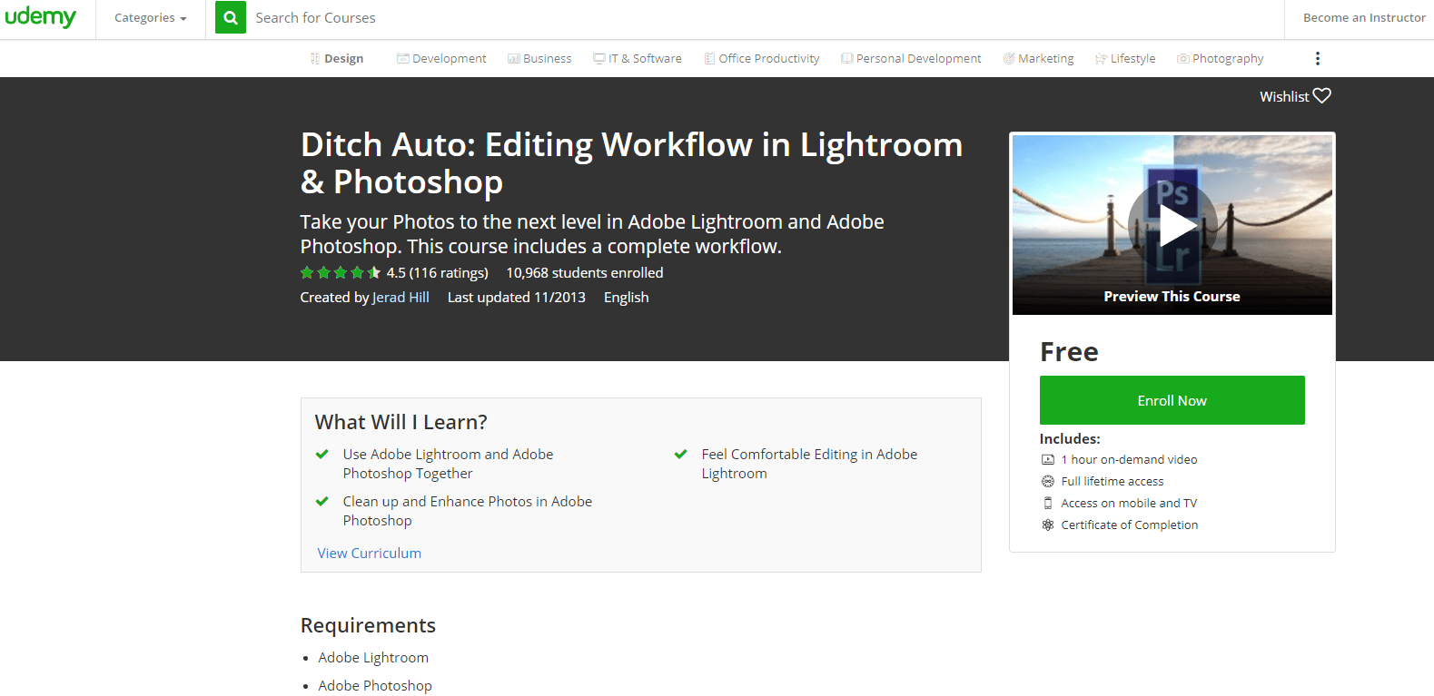1434x696 pixels.
Task: Click the Last updated 11/2013 text
Action: (517, 298)
